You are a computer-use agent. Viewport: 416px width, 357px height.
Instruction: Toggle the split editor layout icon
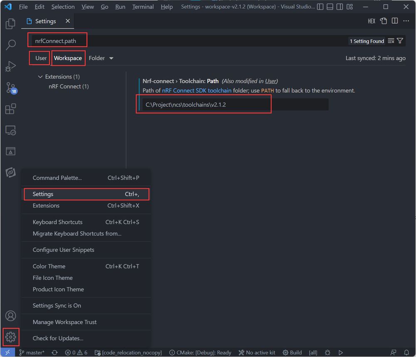(x=394, y=21)
